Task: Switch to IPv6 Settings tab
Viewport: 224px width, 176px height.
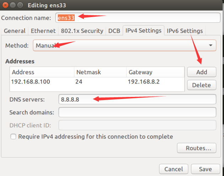Action: (185, 31)
